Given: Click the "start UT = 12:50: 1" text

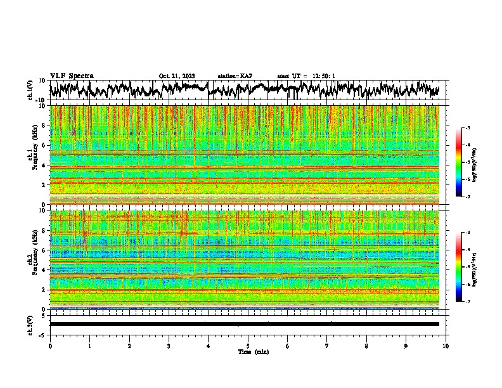Looking at the screenshot, I should point(306,76).
